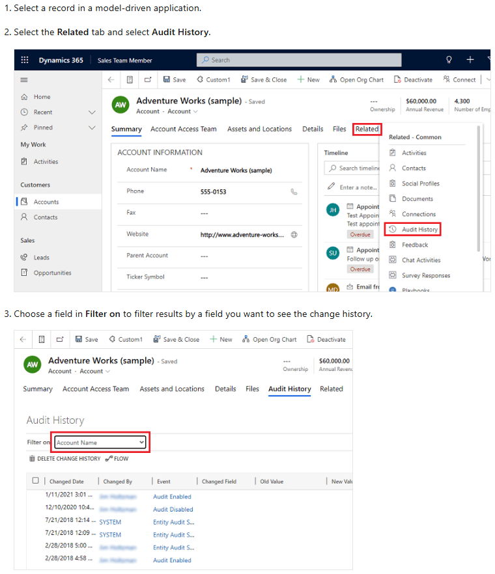Expand the Recent section in the sidebar
This screenshot has width=495, height=574.
click(x=92, y=112)
